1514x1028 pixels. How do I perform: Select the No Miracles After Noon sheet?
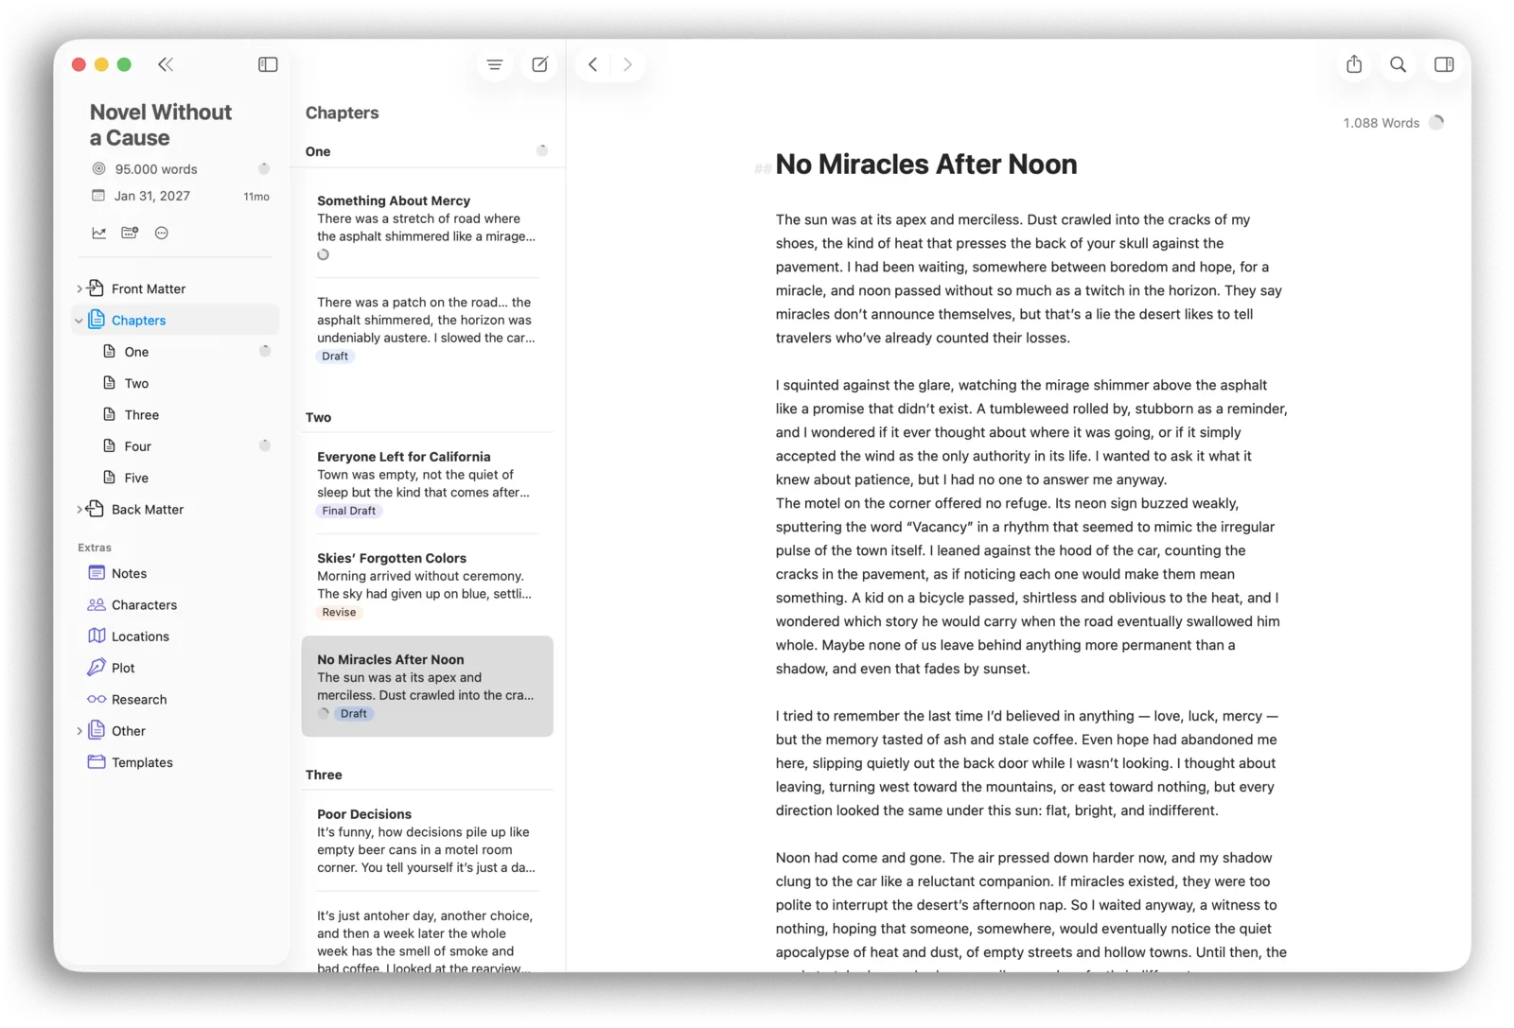pos(428,686)
